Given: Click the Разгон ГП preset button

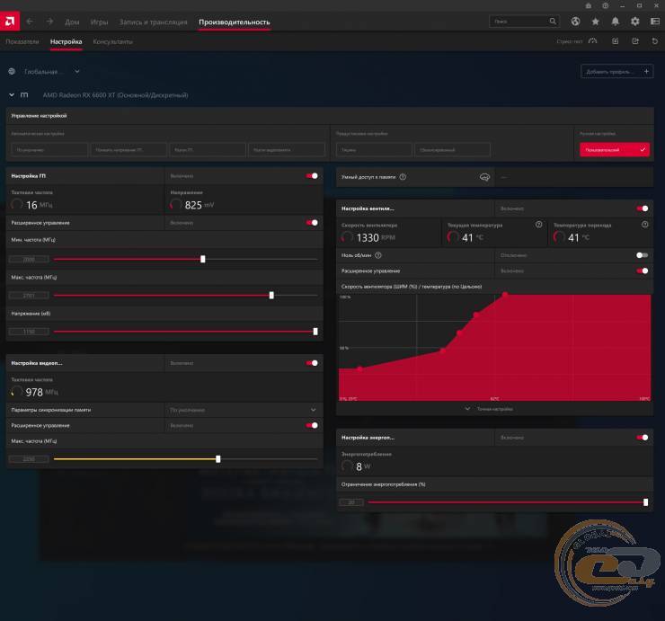Looking at the screenshot, I should [x=208, y=150].
